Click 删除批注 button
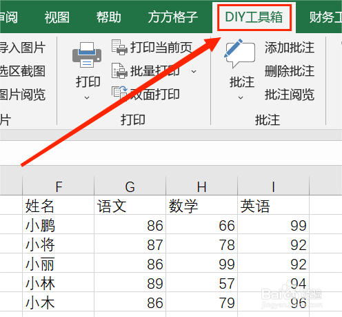 (x=290, y=71)
